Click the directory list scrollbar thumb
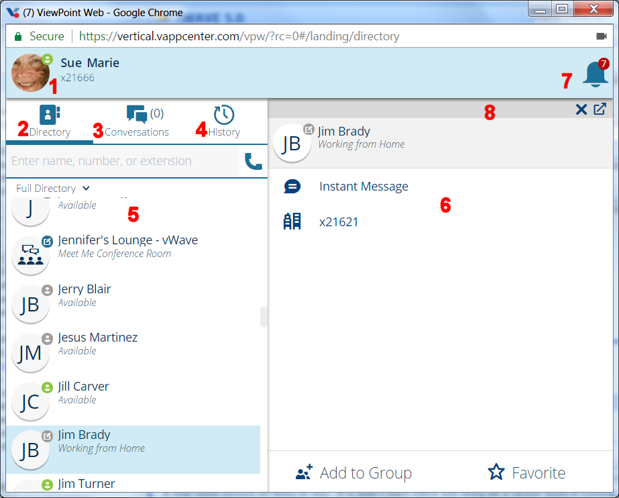Viewport: 619px width, 498px height. 264,317
